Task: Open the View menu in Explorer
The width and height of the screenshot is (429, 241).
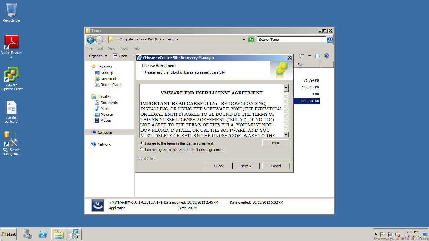Action: pos(111,48)
